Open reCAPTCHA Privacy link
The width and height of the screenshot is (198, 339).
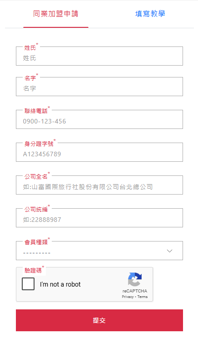click(x=128, y=297)
